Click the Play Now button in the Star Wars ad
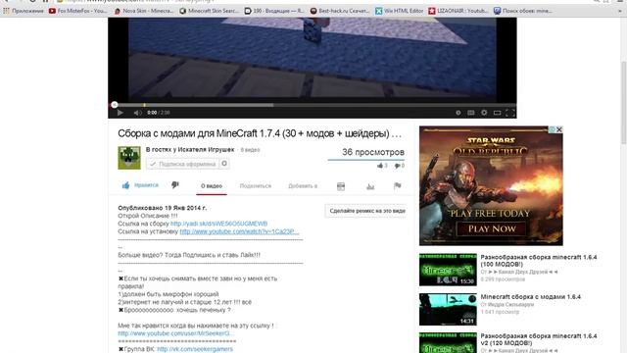 pyautogui.click(x=492, y=228)
